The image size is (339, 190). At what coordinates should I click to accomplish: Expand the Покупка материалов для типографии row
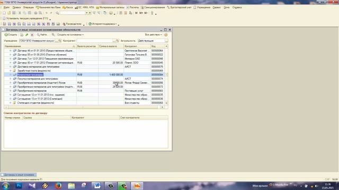11,79
